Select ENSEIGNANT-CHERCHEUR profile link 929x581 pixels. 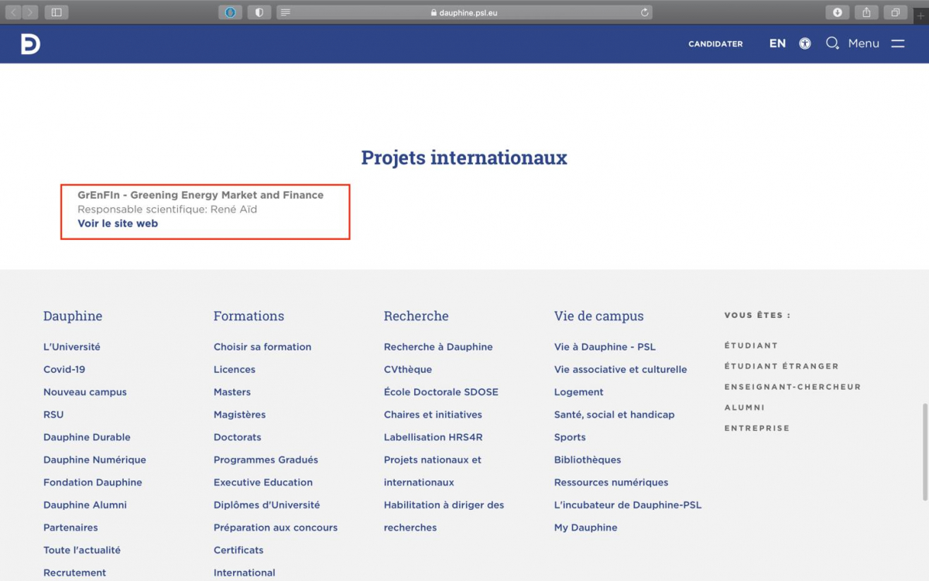(792, 387)
